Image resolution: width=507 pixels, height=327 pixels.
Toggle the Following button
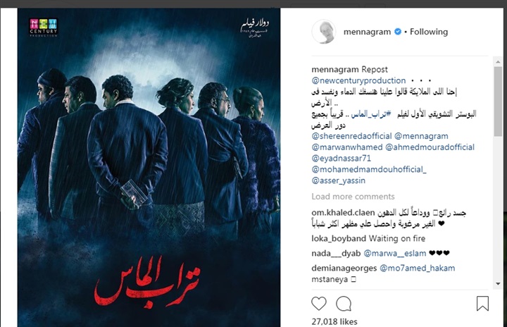pyautogui.click(x=429, y=32)
